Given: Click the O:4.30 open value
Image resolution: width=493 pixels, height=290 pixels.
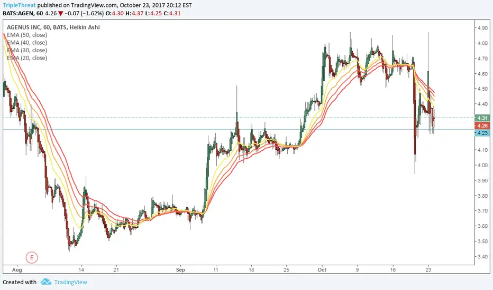Looking at the screenshot, I should pyautogui.click(x=114, y=13).
